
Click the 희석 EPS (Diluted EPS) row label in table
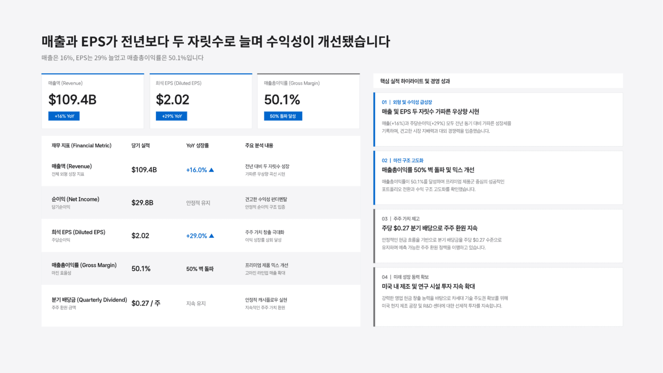pos(78,232)
